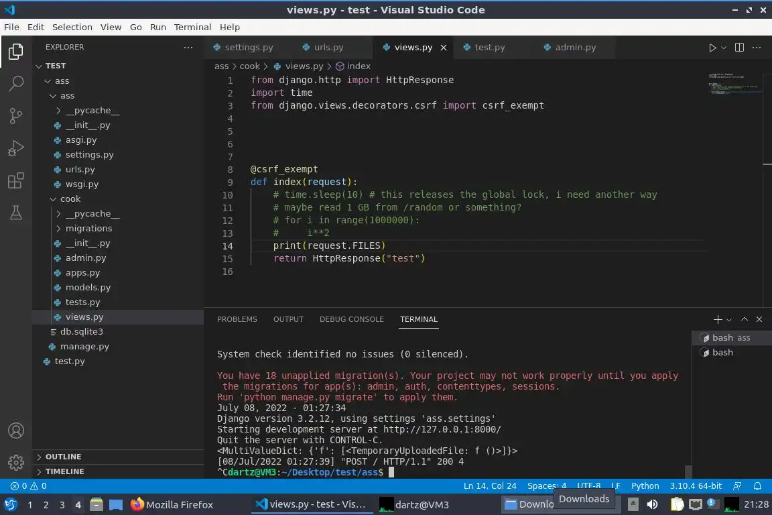Select the bash ass terminal
This screenshot has width=772, height=515.
[731, 337]
